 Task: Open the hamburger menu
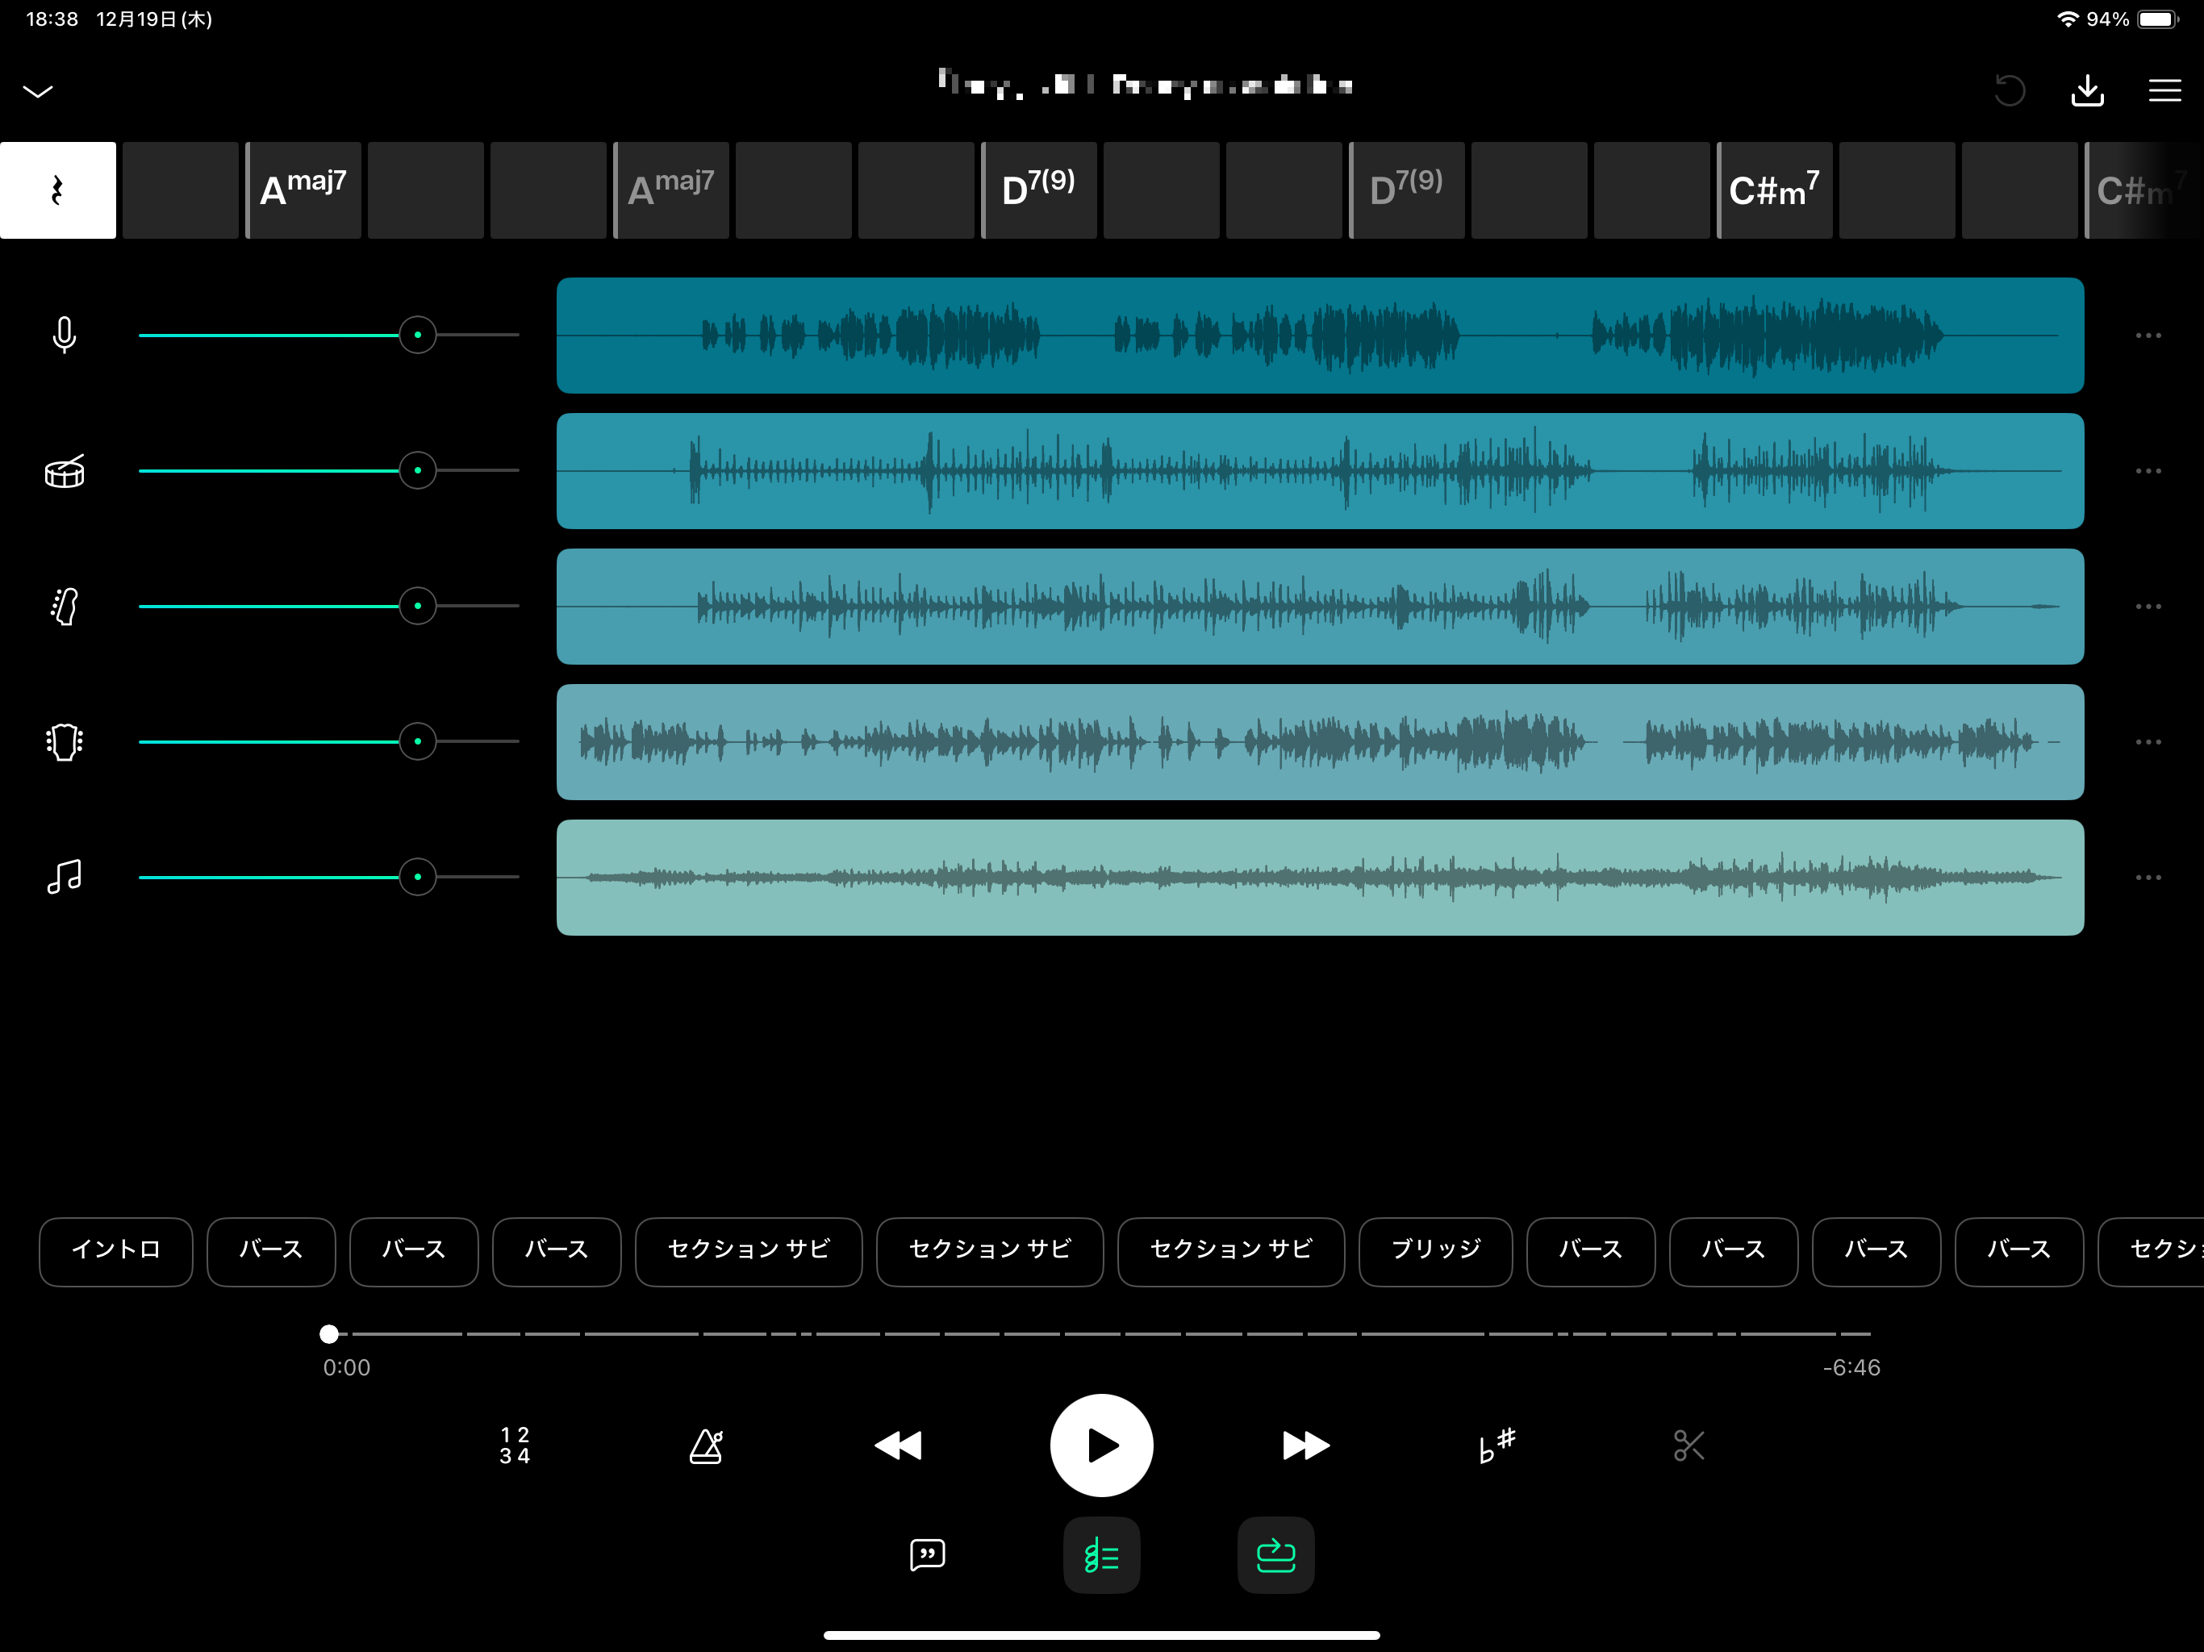pyautogui.click(x=2164, y=90)
